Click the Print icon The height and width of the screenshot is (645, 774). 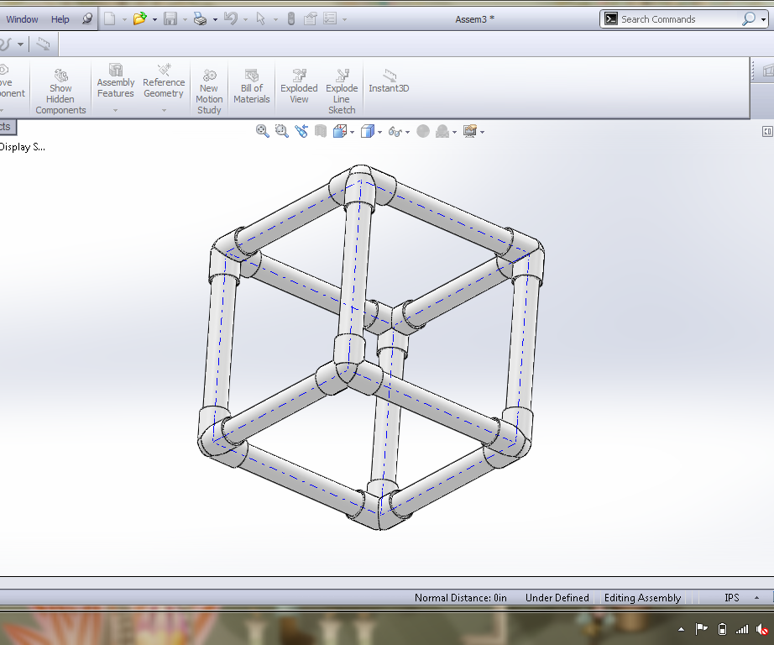coord(201,18)
